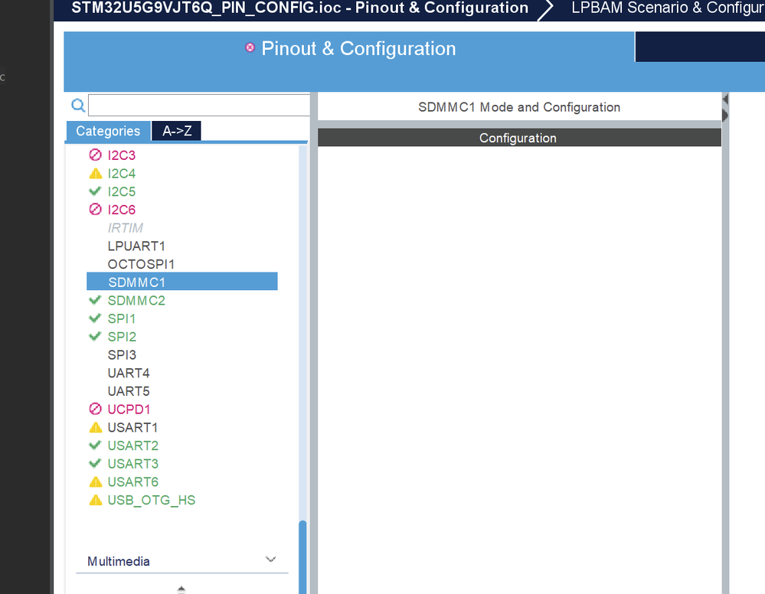Click the green checkmark beside SPI2
Screen dimensions: 765x594
pyautogui.click(x=95, y=336)
